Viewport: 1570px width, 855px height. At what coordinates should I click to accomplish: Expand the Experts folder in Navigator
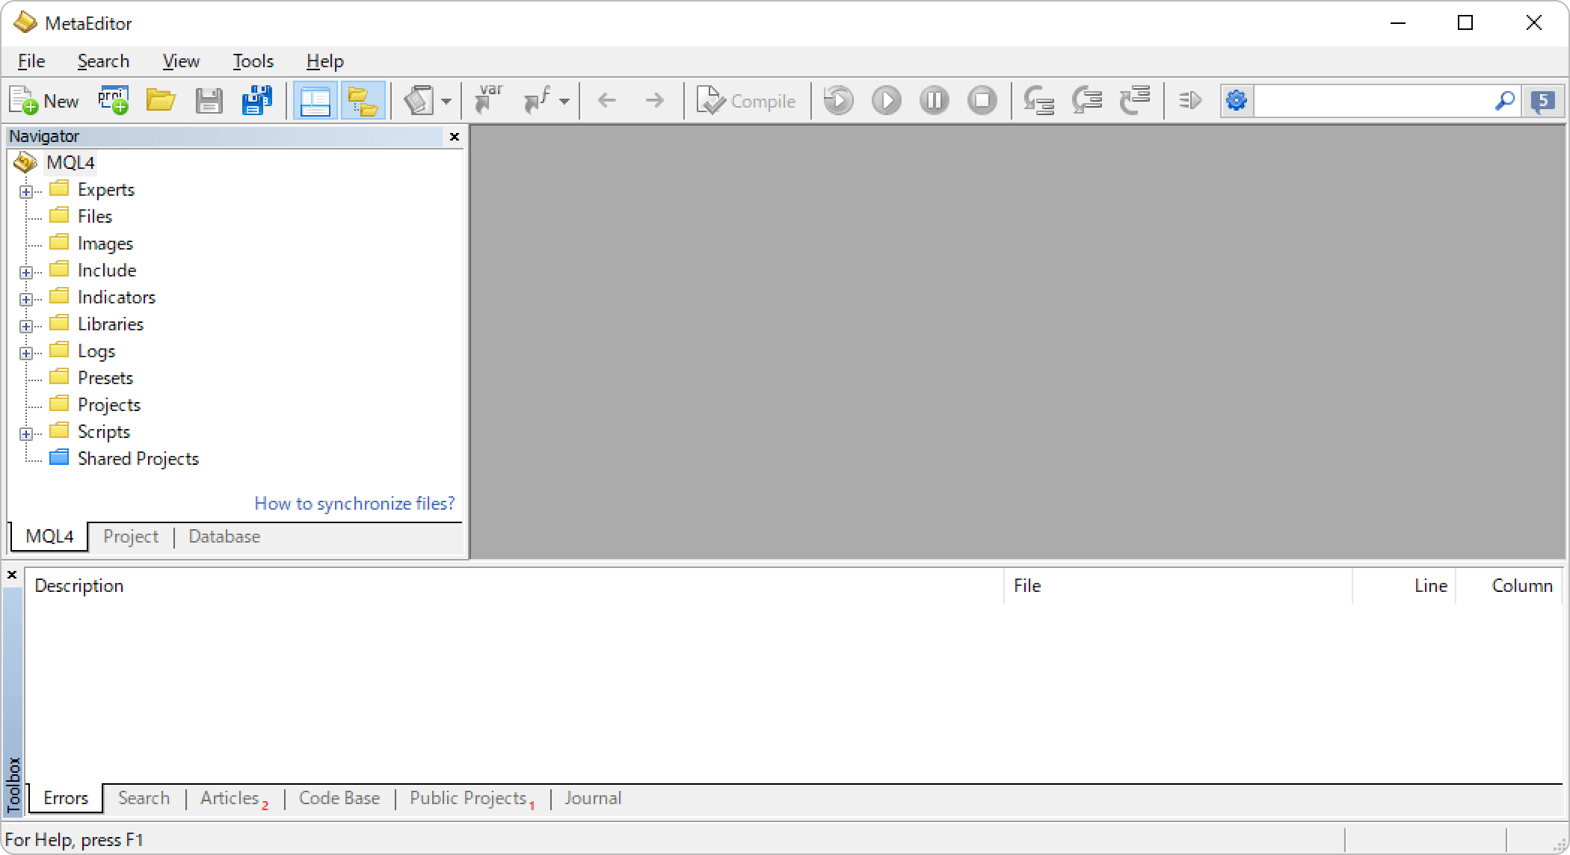click(25, 190)
